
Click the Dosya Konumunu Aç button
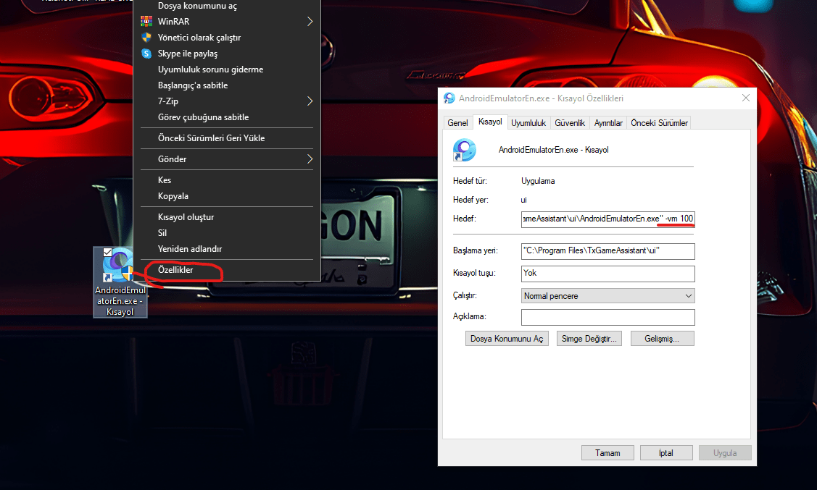click(x=507, y=339)
